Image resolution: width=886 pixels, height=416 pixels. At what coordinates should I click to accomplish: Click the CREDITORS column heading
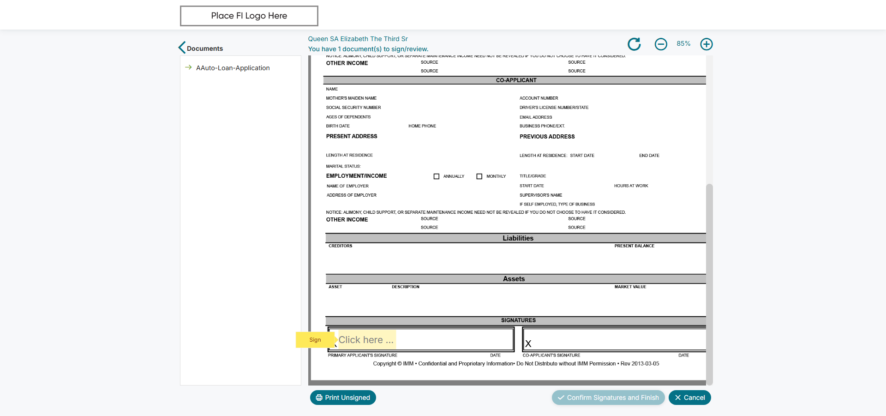pos(341,246)
